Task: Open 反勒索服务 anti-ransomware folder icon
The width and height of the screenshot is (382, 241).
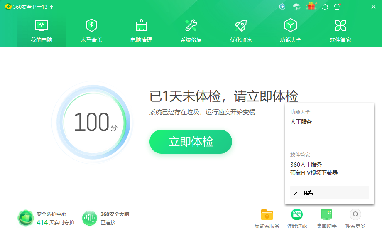Action: 267,215
